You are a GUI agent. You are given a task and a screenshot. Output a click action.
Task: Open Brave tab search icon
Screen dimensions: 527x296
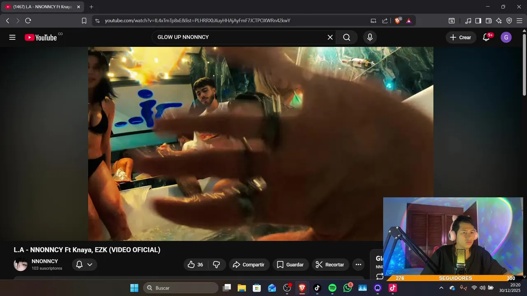click(x=452, y=21)
